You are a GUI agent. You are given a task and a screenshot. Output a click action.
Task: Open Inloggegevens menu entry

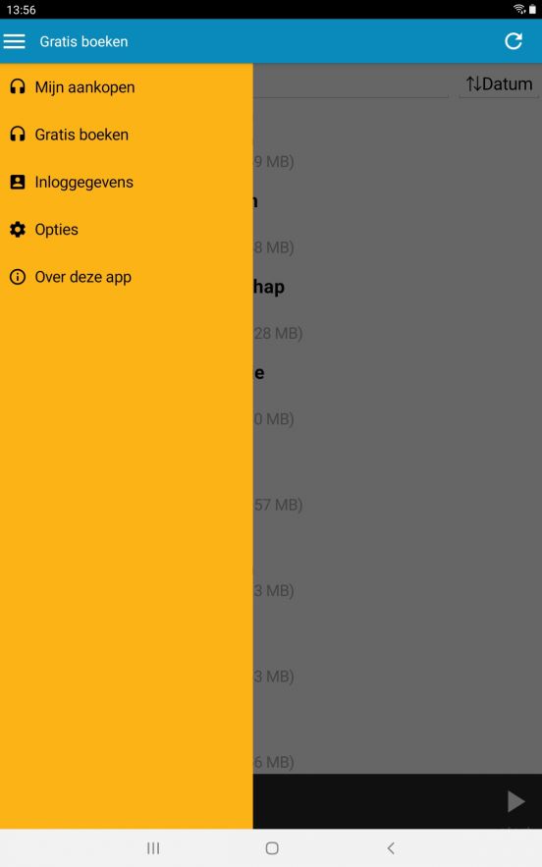(x=126, y=182)
